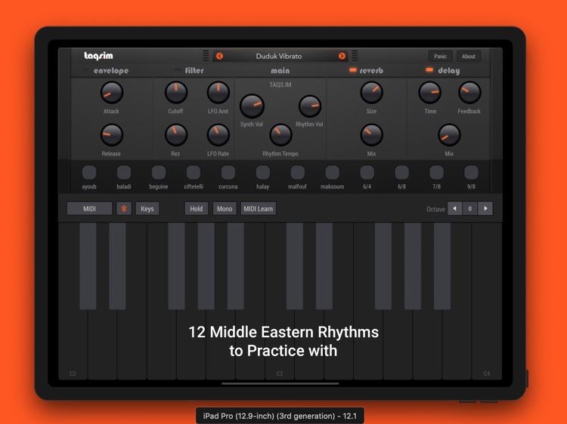Enable the malfouf rhythm pad
This screenshot has height=424, width=567.
coord(297,173)
